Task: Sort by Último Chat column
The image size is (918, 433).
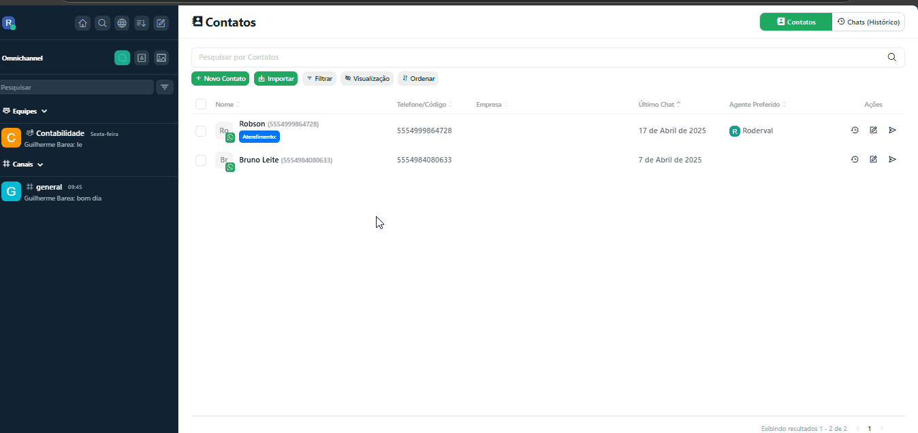Action: coord(659,105)
